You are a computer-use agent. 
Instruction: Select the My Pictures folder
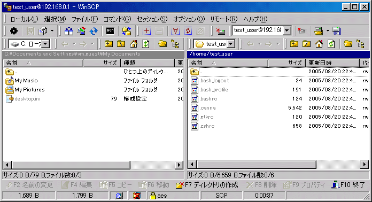25,90
